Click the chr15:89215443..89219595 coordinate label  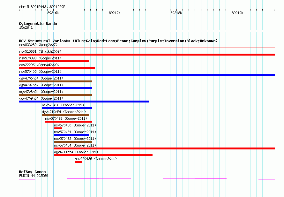coord(42,7)
